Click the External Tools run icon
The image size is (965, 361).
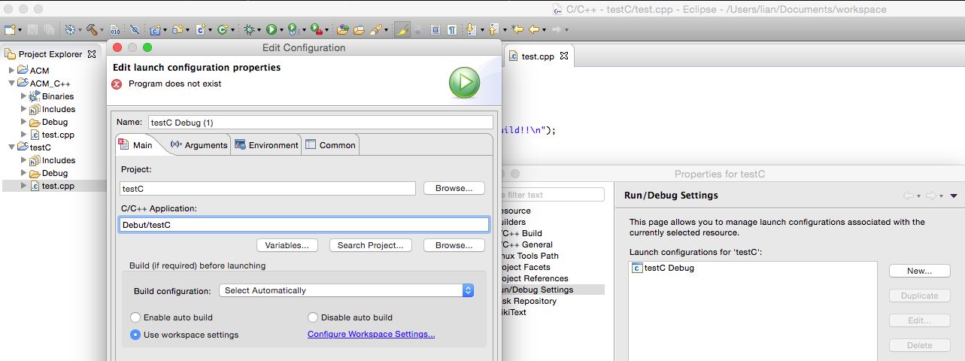pos(317,29)
